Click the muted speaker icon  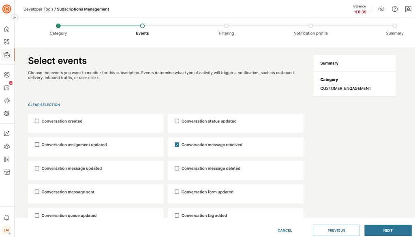pyautogui.click(x=381, y=9)
